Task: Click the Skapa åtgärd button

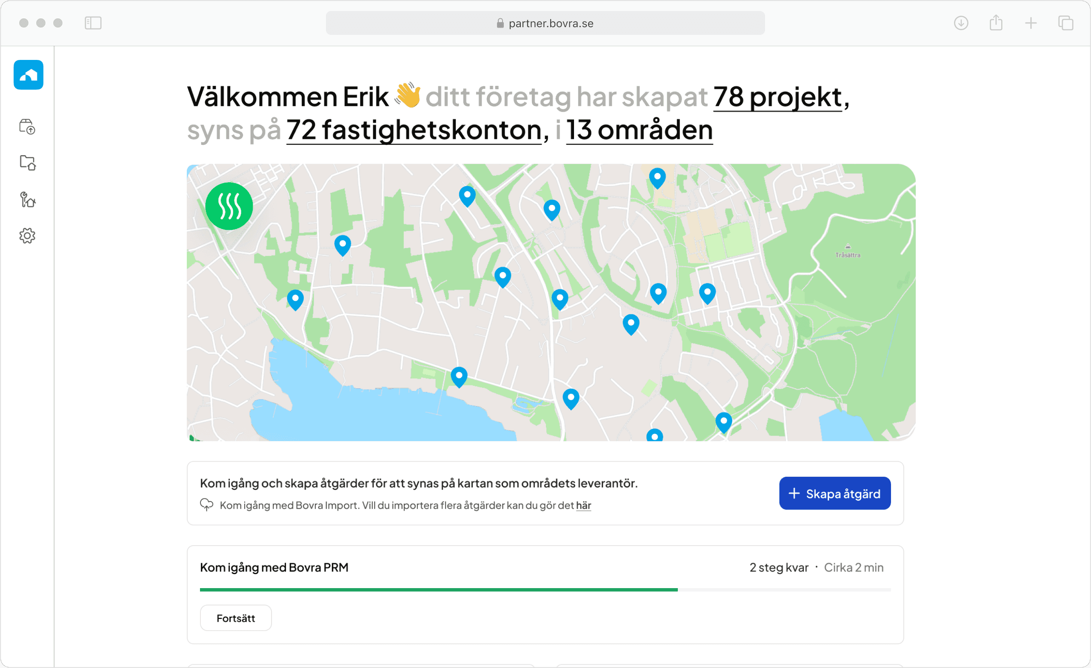Action: [x=835, y=493]
